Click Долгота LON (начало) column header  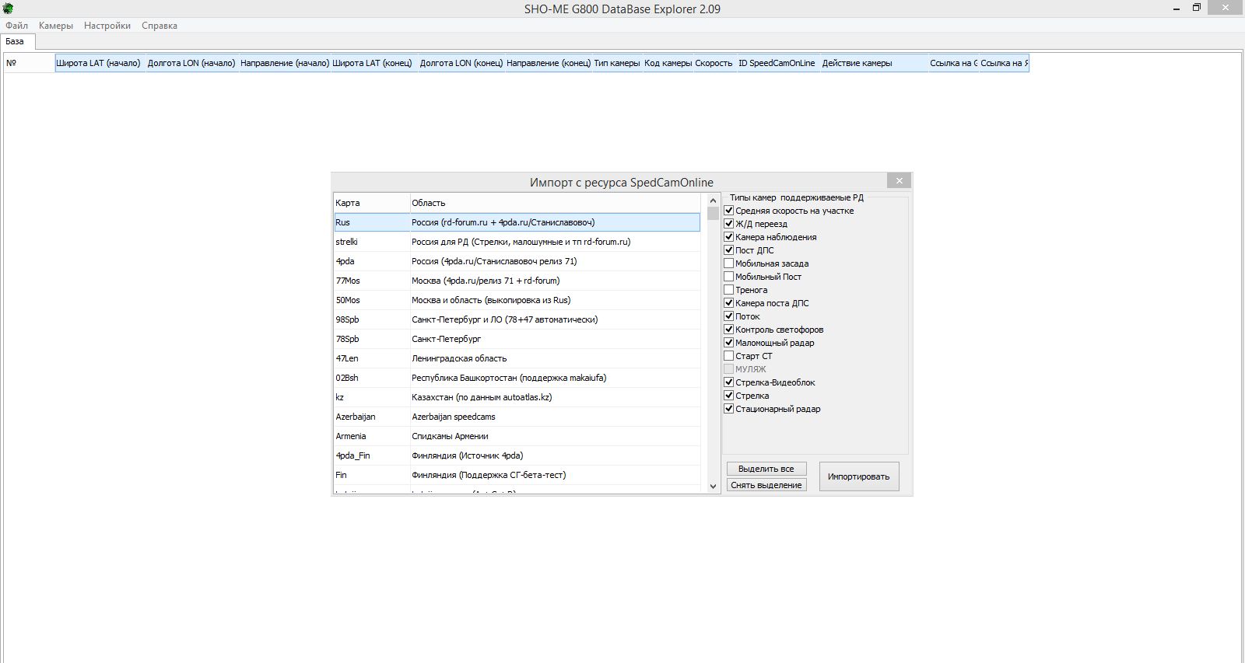pos(192,63)
